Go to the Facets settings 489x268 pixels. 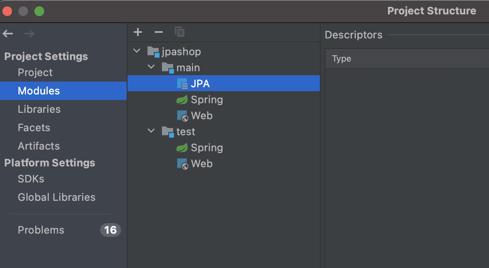[x=34, y=128]
